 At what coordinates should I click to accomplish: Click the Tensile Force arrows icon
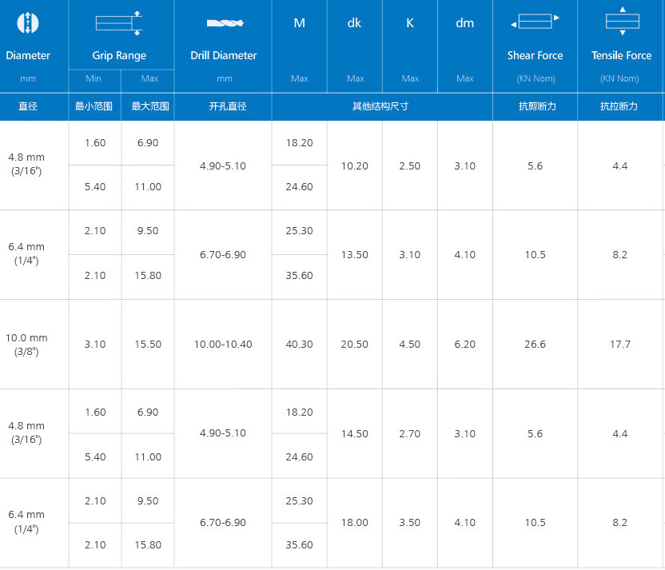(x=622, y=22)
